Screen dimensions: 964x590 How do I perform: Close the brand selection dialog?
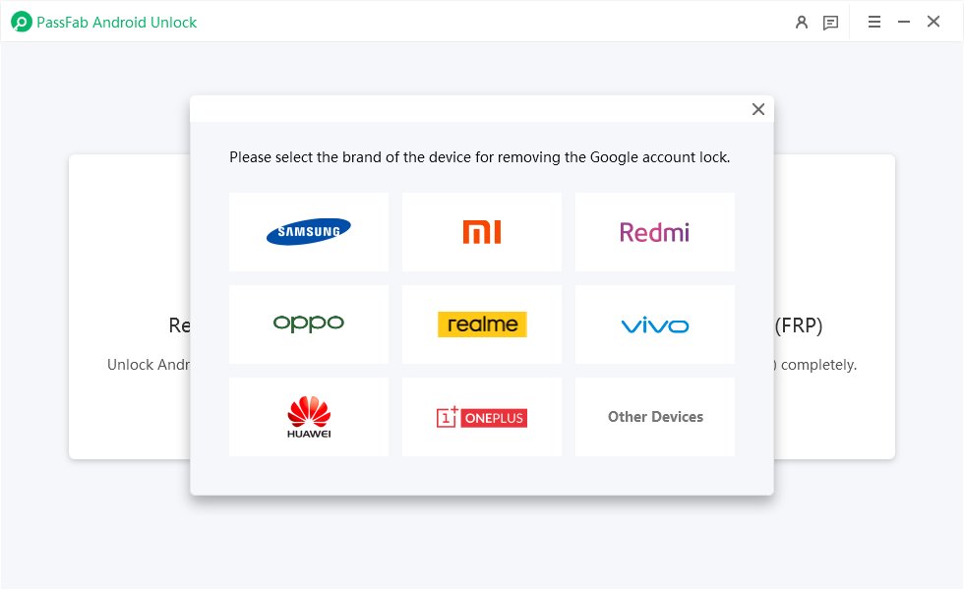[757, 109]
